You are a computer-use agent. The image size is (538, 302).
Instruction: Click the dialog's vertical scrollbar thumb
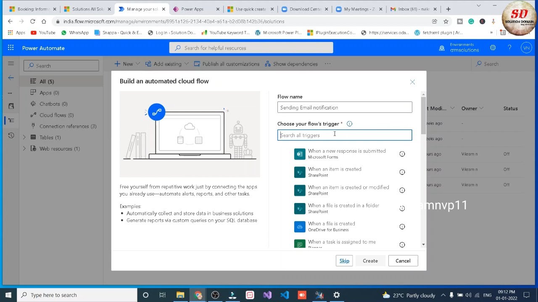coord(423,115)
